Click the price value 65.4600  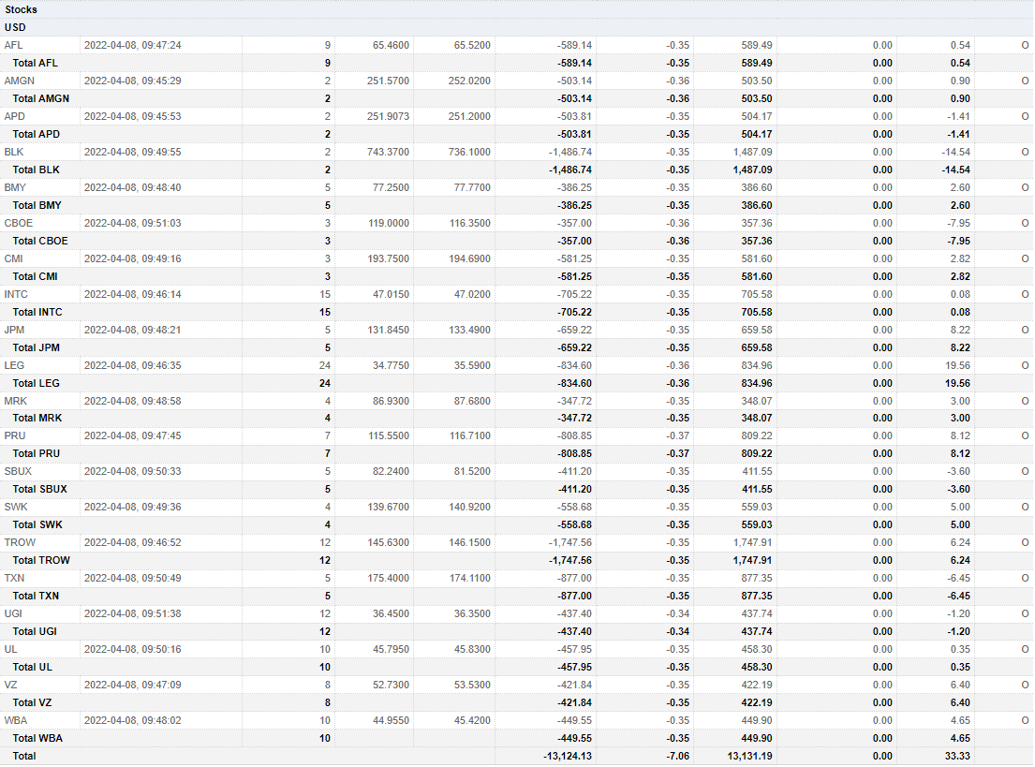pos(391,46)
